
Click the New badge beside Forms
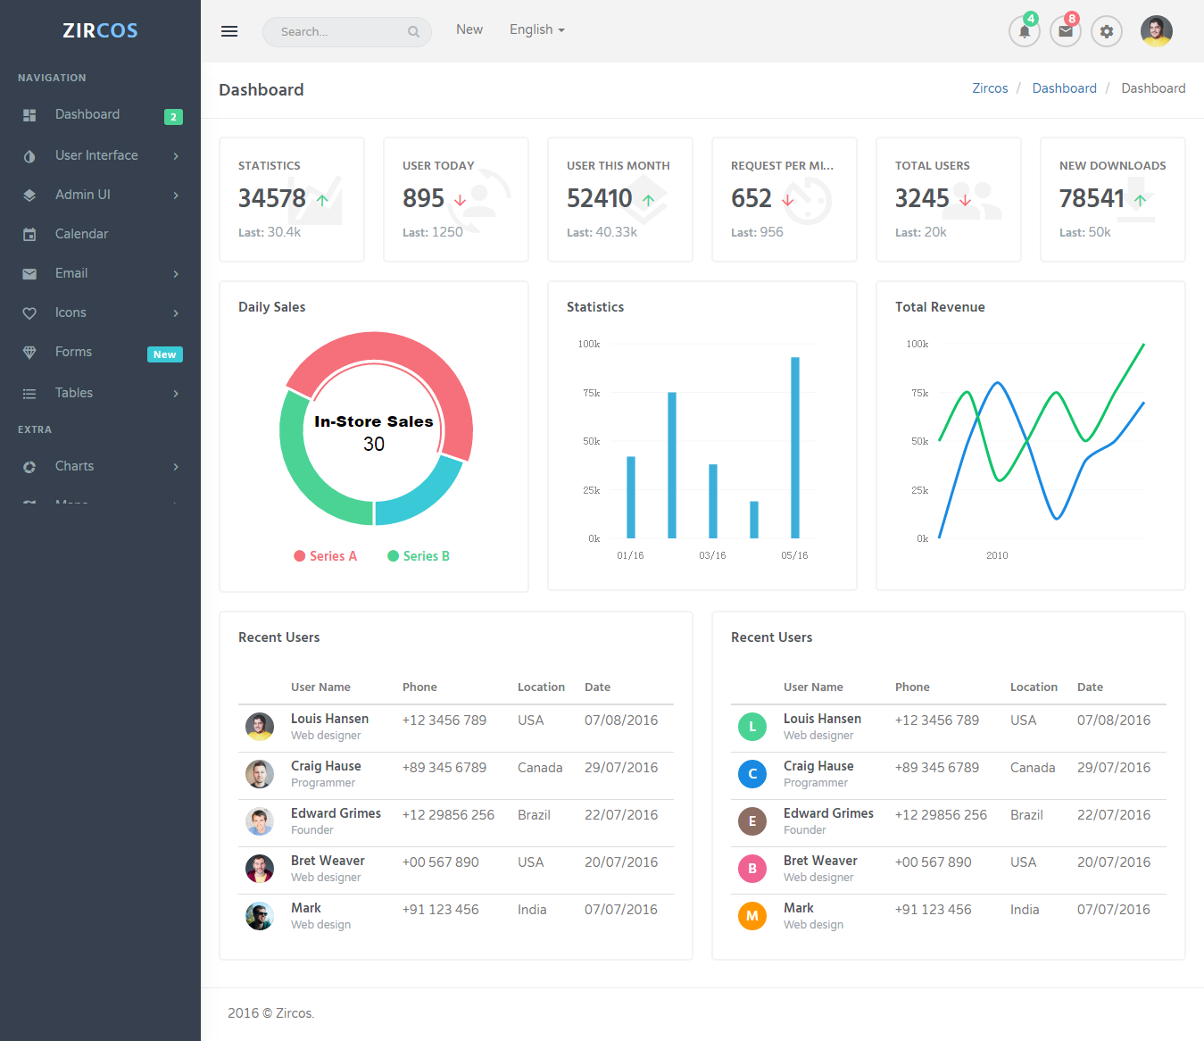pyautogui.click(x=165, y=354)
